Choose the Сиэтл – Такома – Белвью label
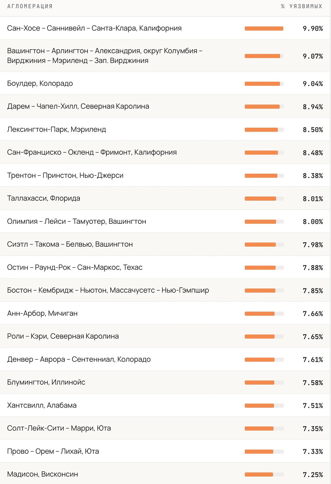 70,244
